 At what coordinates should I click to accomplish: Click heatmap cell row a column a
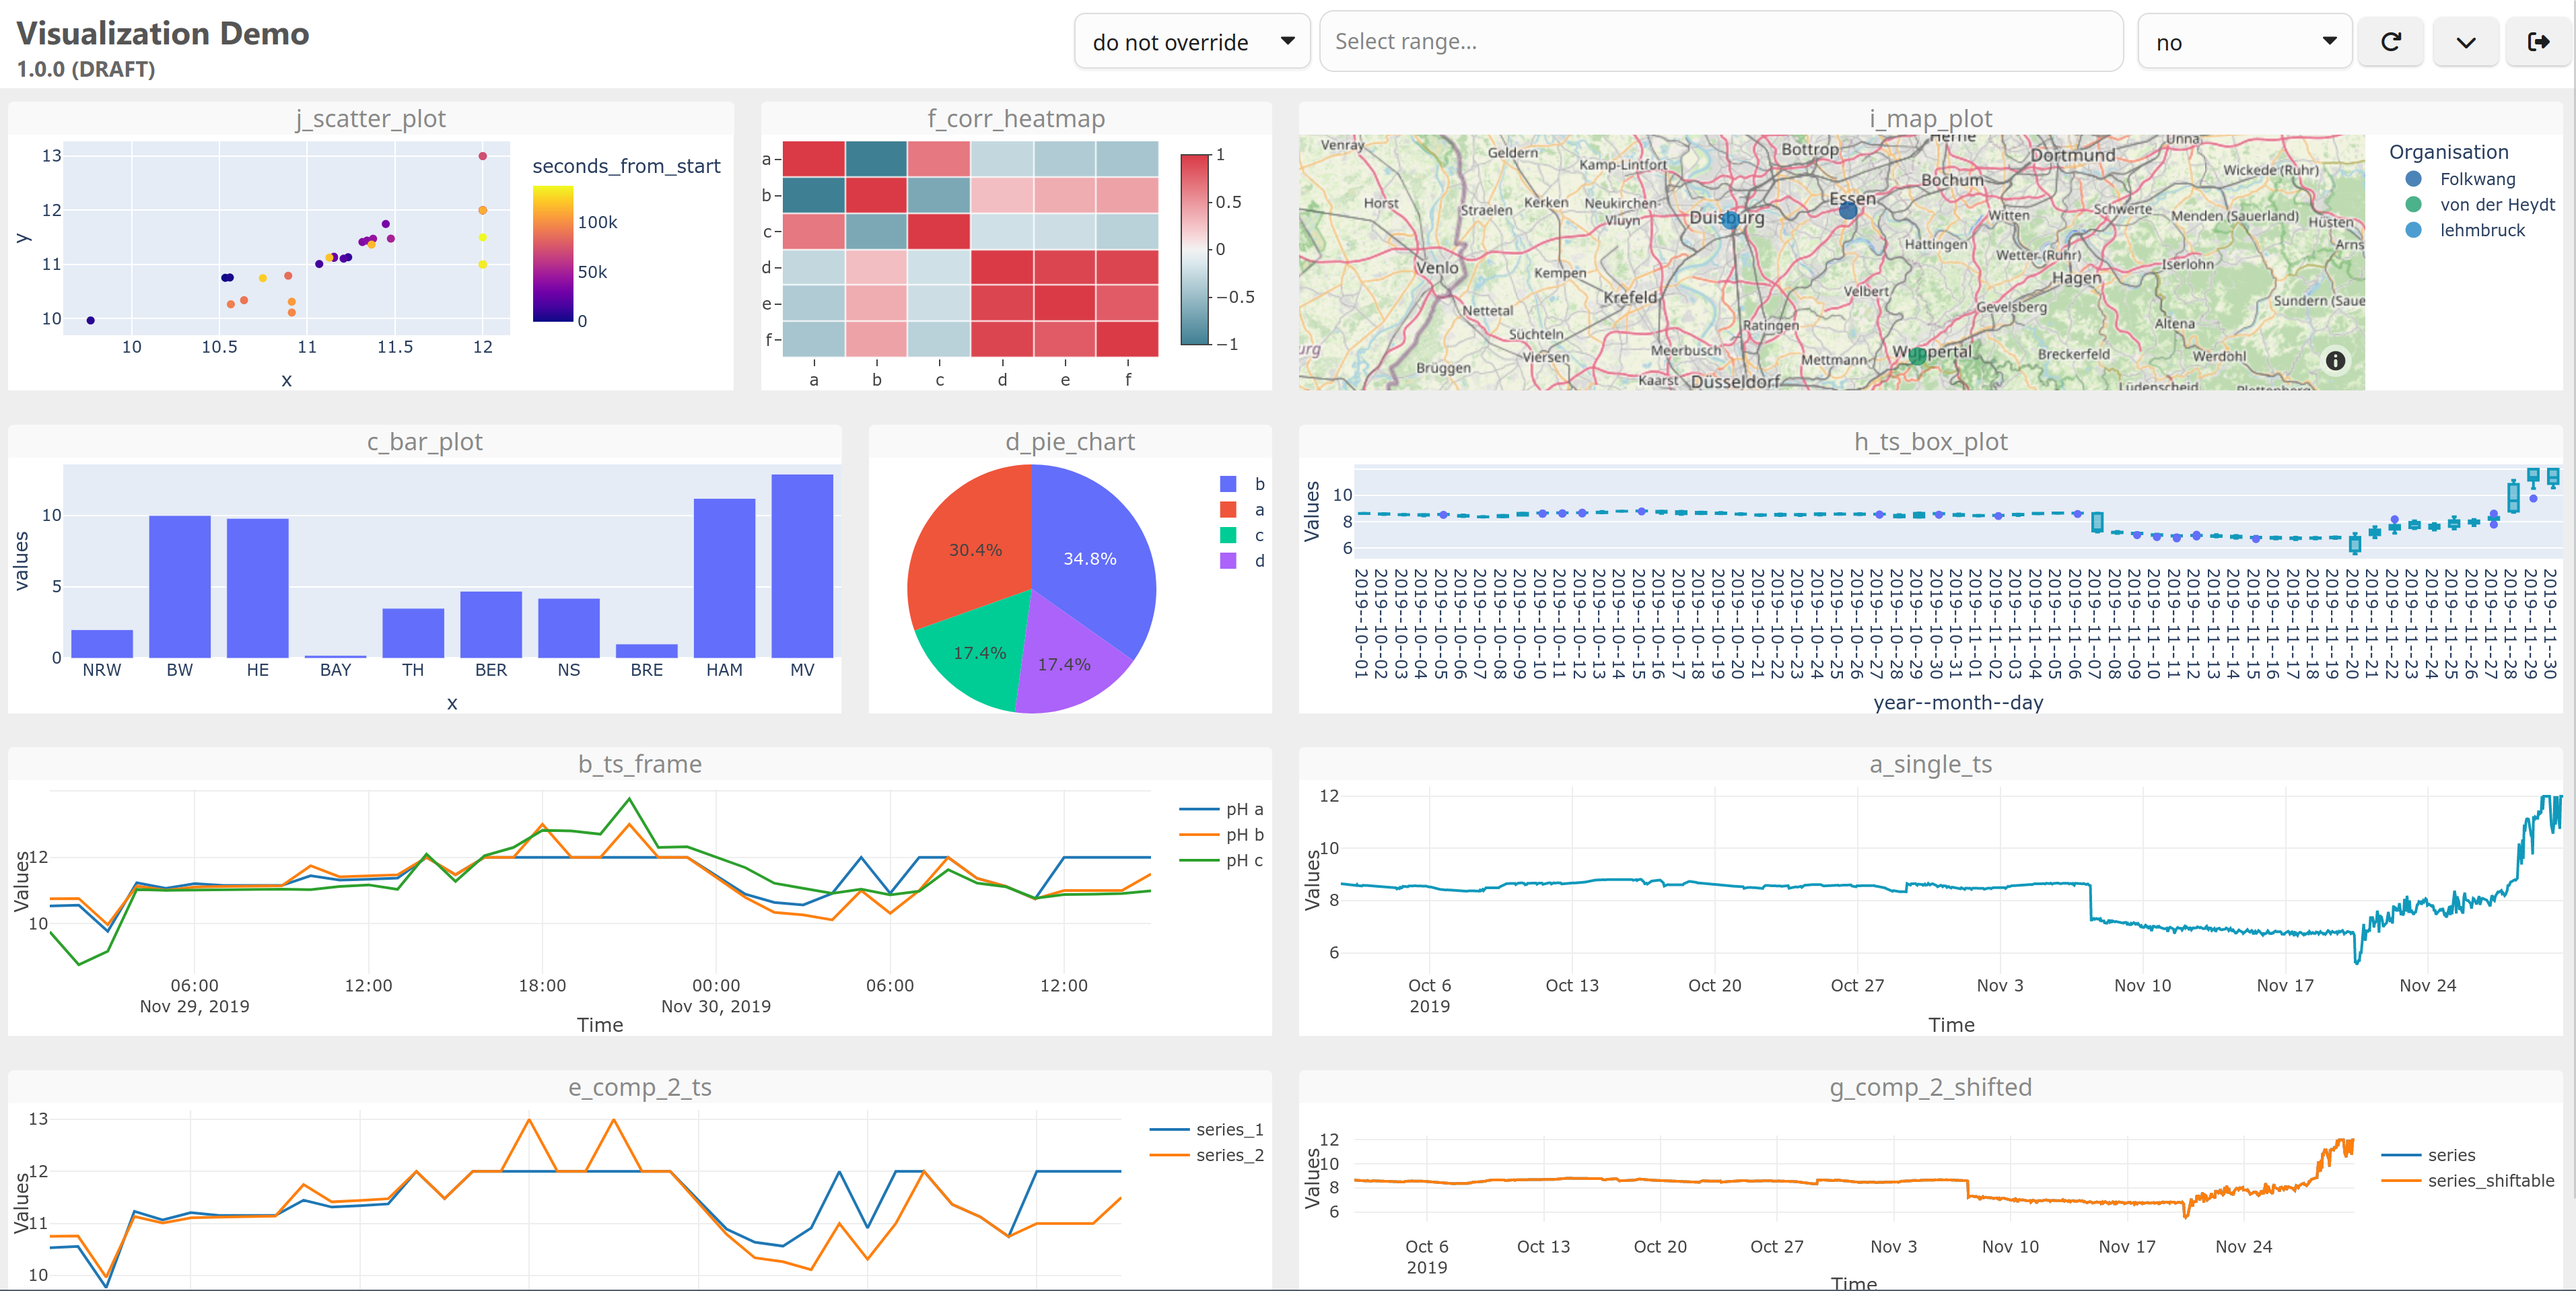point(813,159)
